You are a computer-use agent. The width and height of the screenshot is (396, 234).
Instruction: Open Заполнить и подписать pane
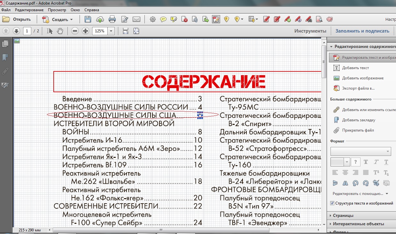click(362, 31)
